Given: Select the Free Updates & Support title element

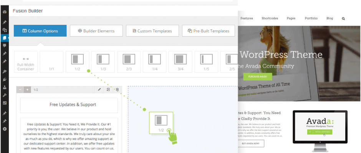Looking at the screenshot, I should 69,105.
